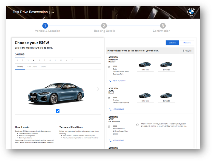
Task: Open the M series tab
Action: [61, 60]
